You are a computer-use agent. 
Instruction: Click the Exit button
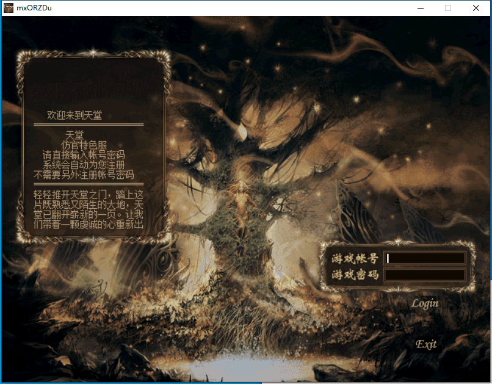(426, 344)
